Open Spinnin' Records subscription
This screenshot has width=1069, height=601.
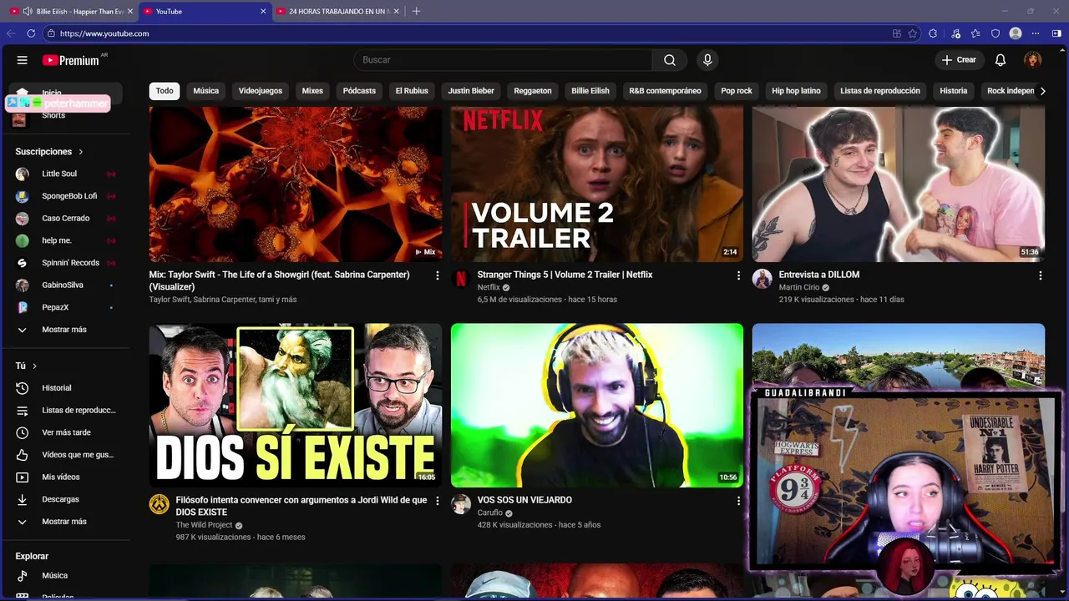coord(65,263)
